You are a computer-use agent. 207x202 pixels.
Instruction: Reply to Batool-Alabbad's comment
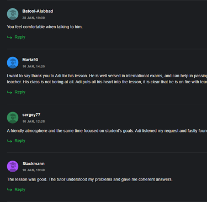20,37
